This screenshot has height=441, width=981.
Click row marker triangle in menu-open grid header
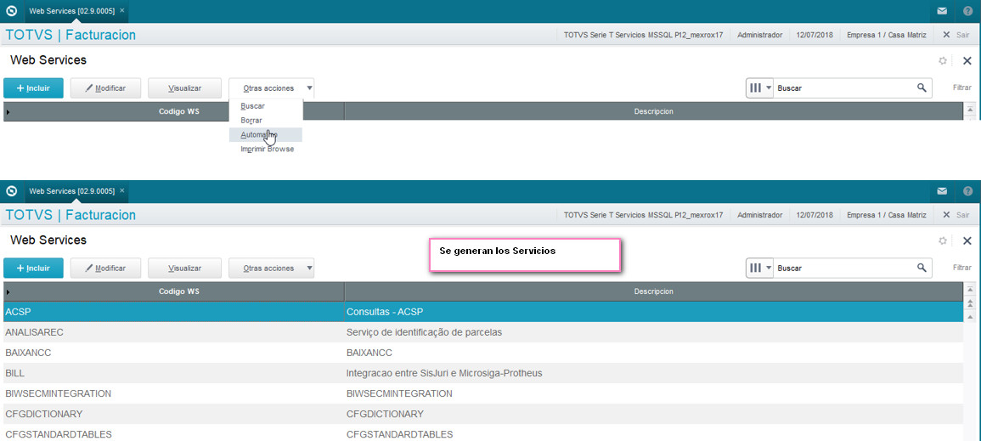point(8,112)
